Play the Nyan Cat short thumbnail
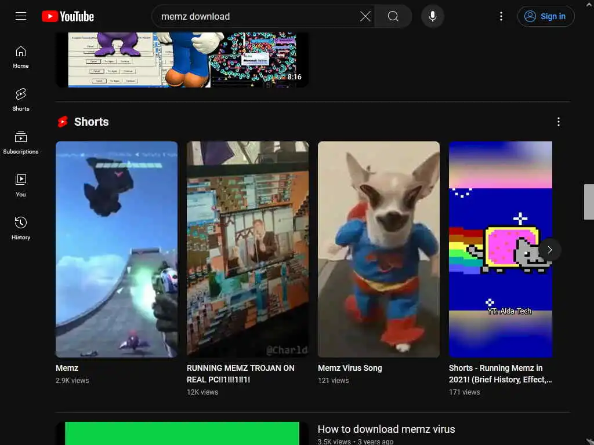 tap(501, 249)
